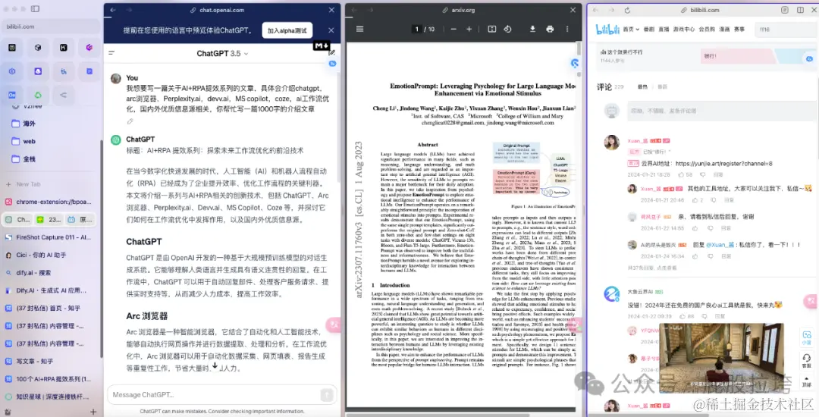Screen dimensions: 819x417
Task: Open the bilibili 会员购 menu item
Action: pos(707,30)
